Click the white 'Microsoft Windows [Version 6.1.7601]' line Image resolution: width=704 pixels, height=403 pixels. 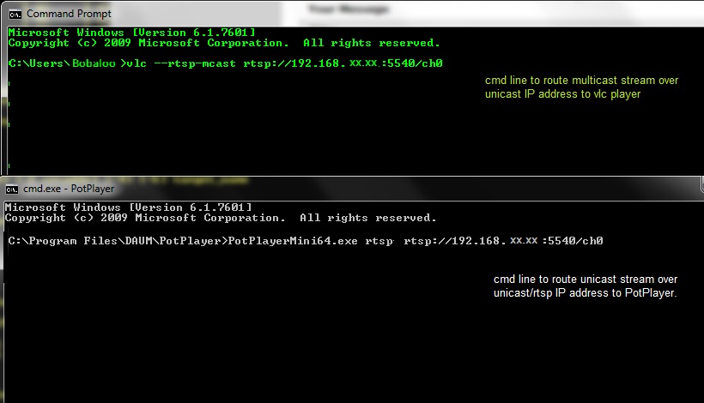point(129,208)
